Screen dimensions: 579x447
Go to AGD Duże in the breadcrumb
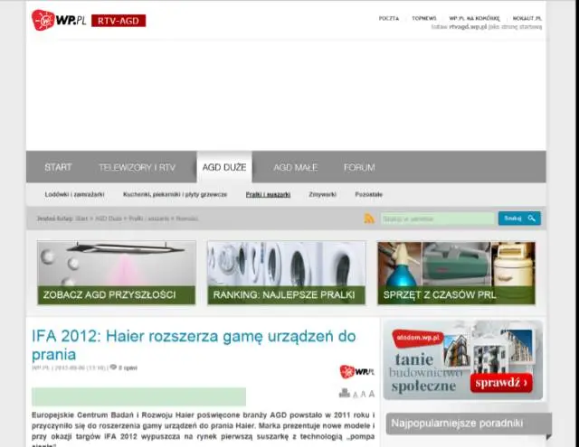point(109,219)
